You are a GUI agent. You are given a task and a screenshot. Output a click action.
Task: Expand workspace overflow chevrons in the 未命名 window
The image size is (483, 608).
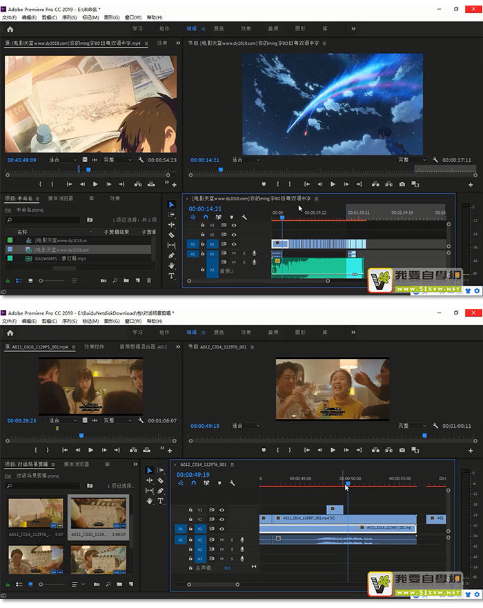click(353, 29)
